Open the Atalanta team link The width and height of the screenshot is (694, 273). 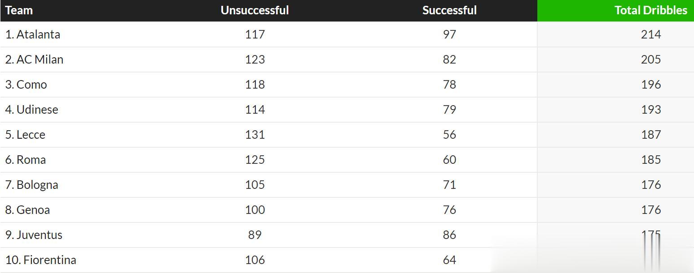(38, 34)
